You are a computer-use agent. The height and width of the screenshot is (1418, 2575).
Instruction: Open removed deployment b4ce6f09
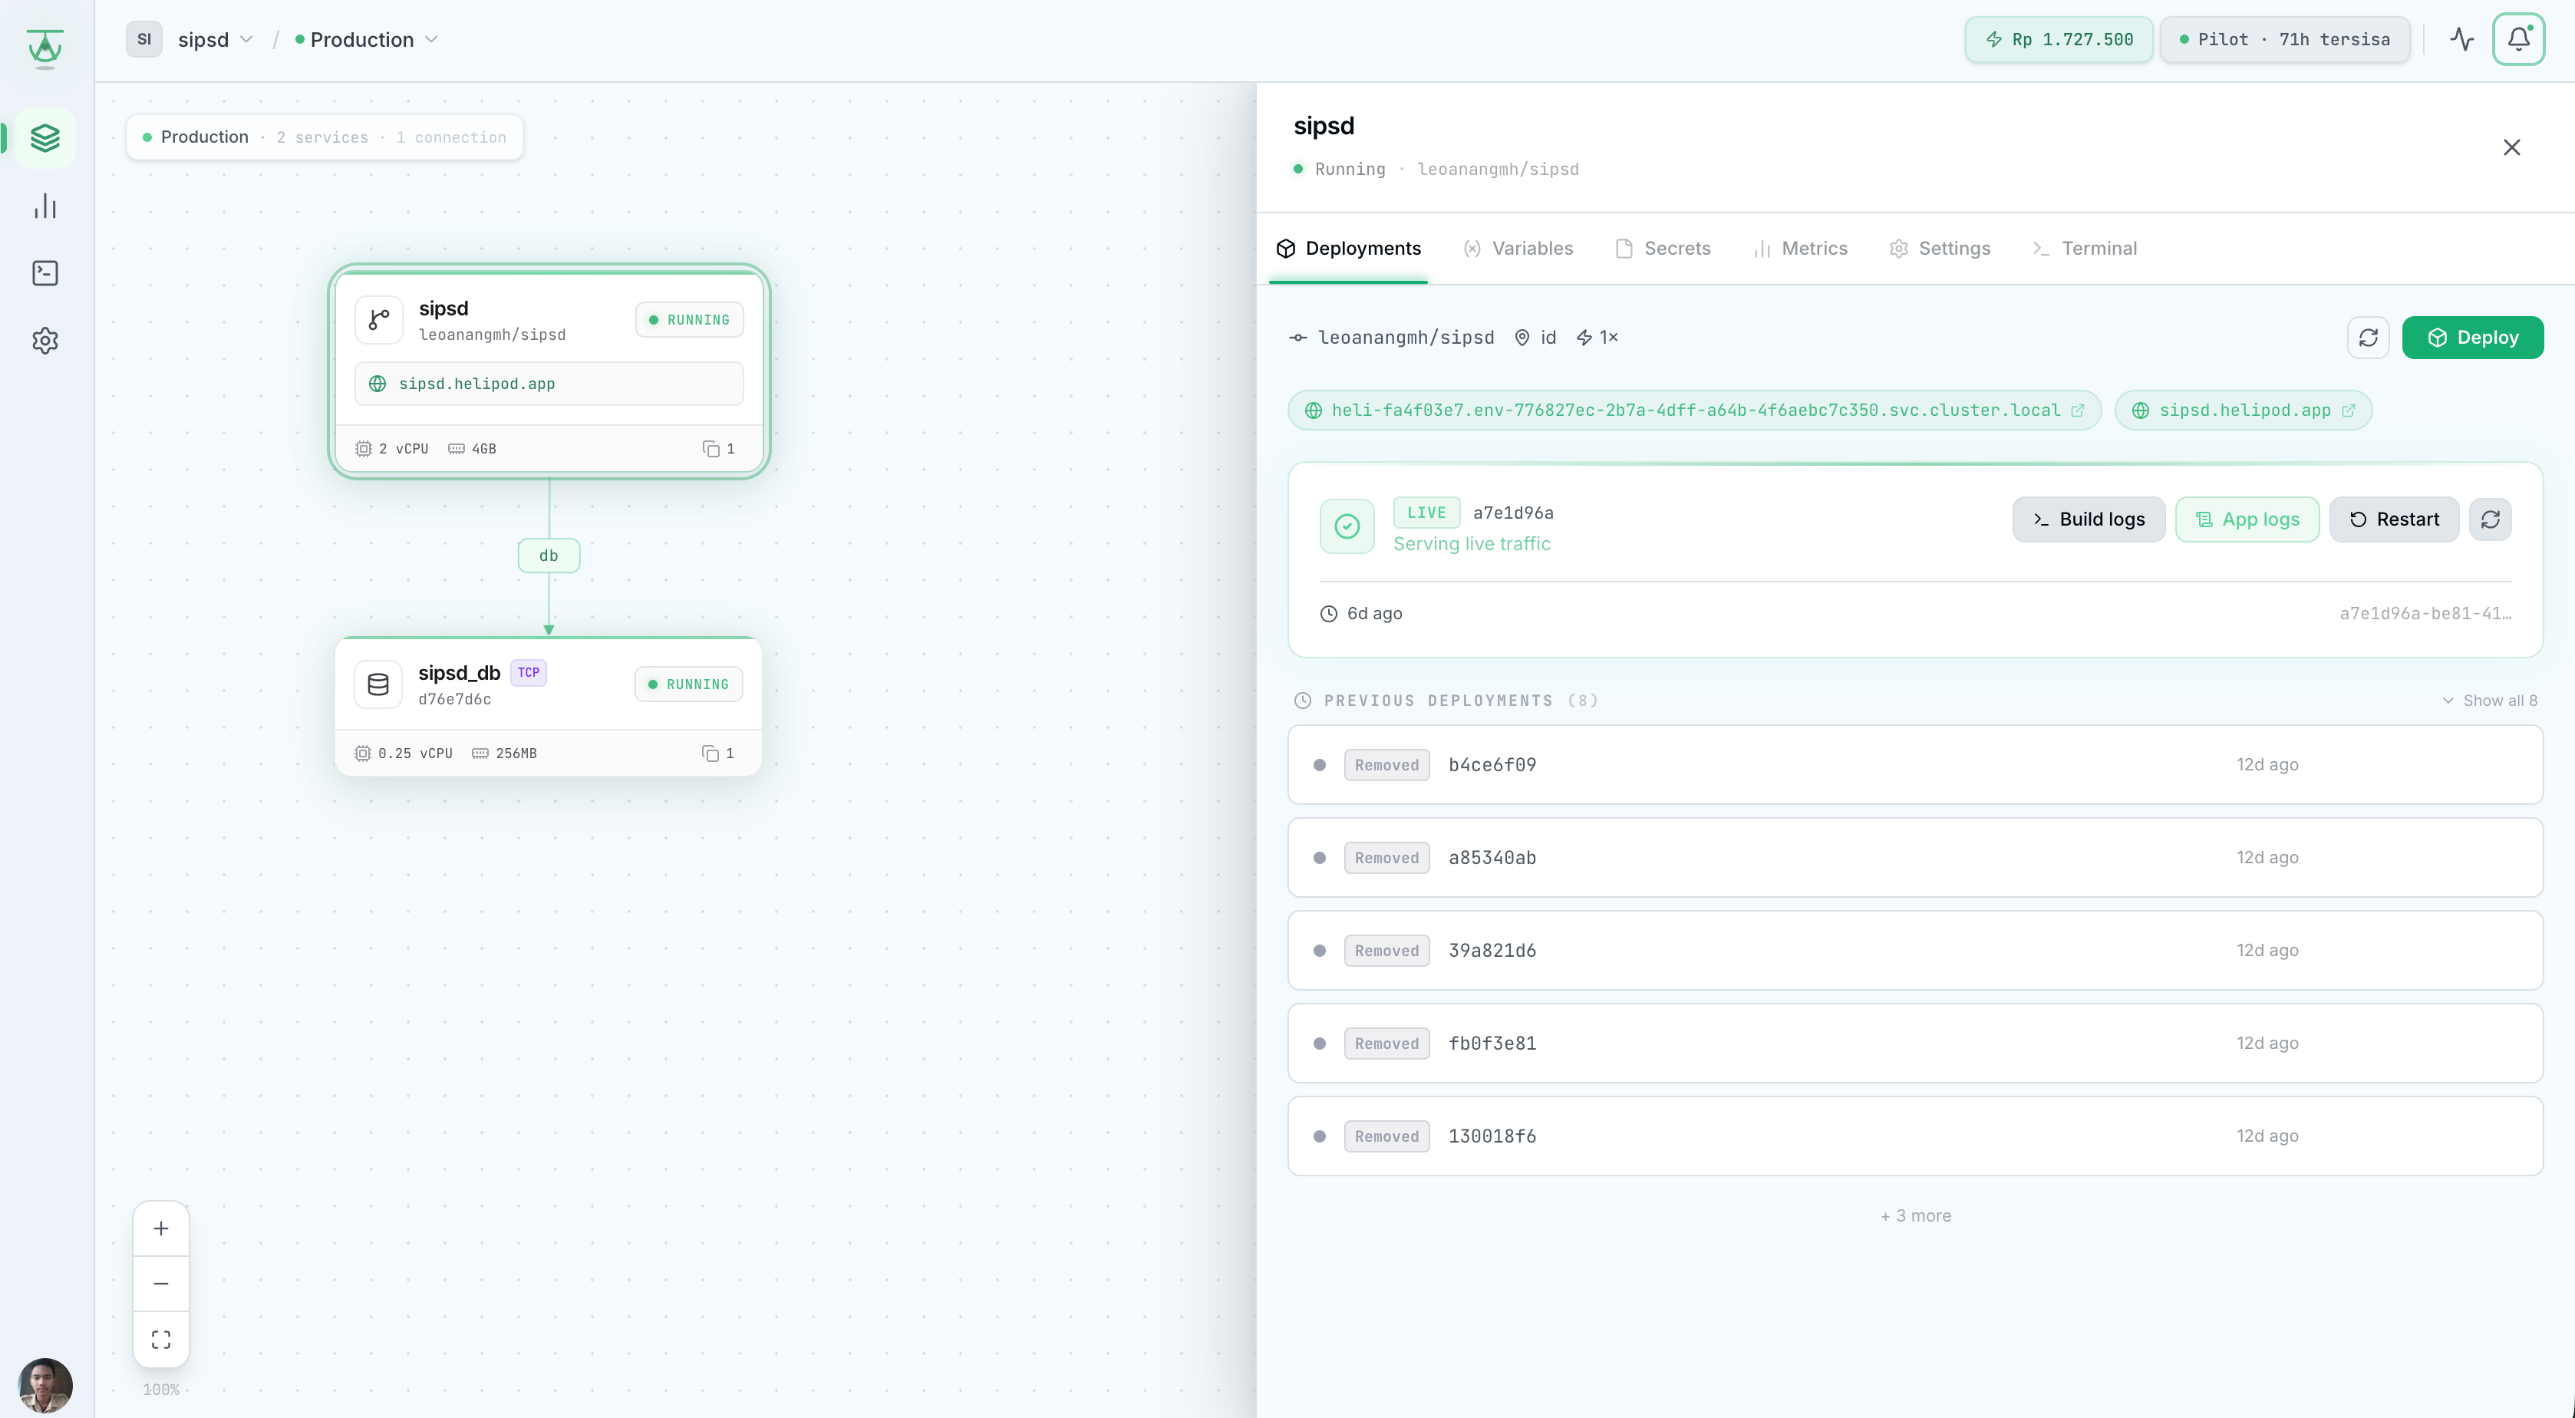(1915, 765)
